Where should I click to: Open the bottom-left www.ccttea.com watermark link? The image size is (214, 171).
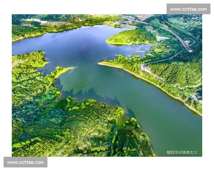[25, 162]
